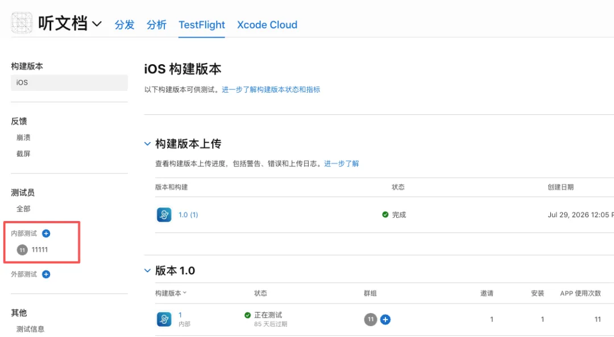Show 全部 testers in sidebar
Screen dimensions: 614x337
[23, 209]
